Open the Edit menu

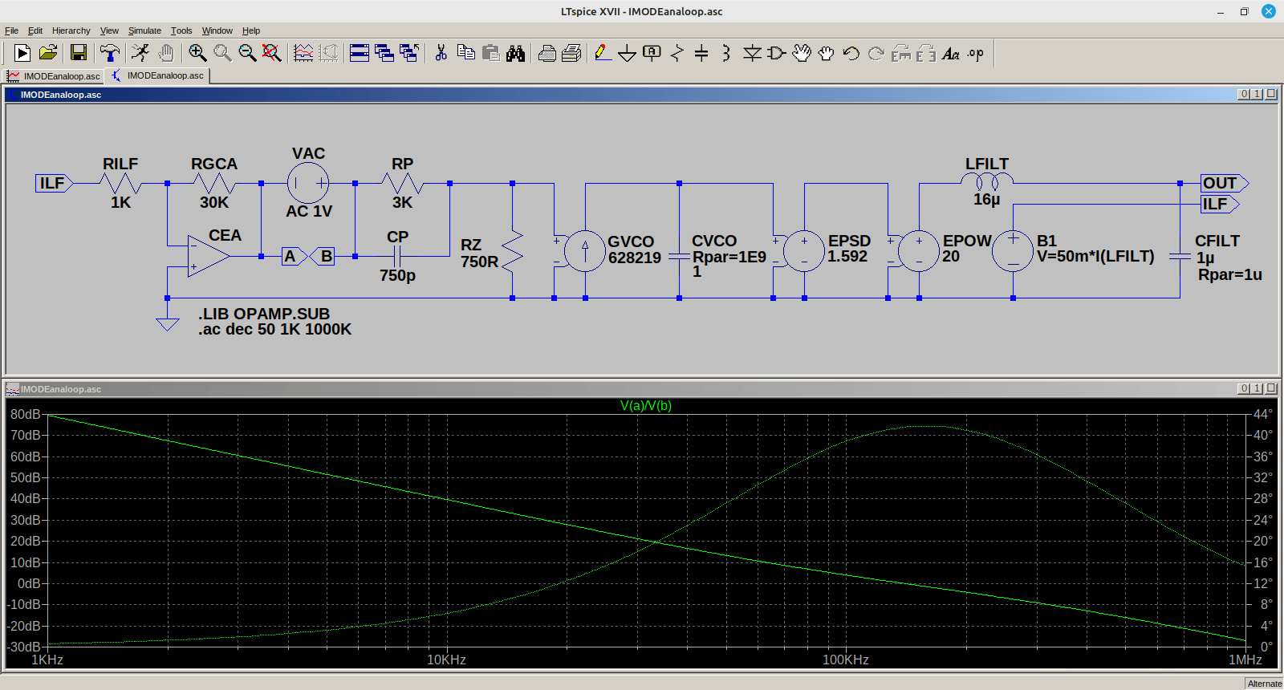click(x=35, y=30)
